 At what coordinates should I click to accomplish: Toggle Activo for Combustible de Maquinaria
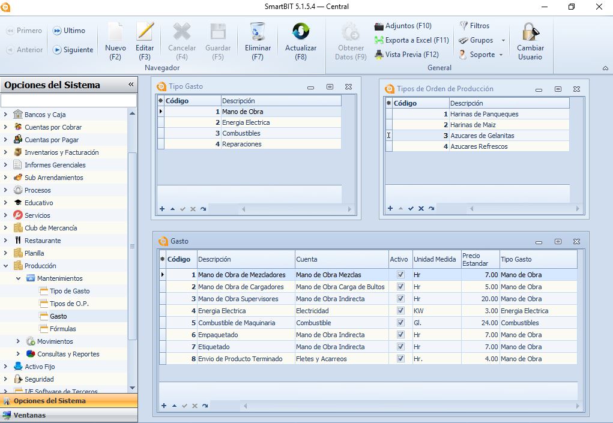pos(400,323)
